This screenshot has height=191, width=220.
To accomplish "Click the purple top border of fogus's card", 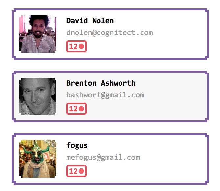I will (x=110, y=134).
